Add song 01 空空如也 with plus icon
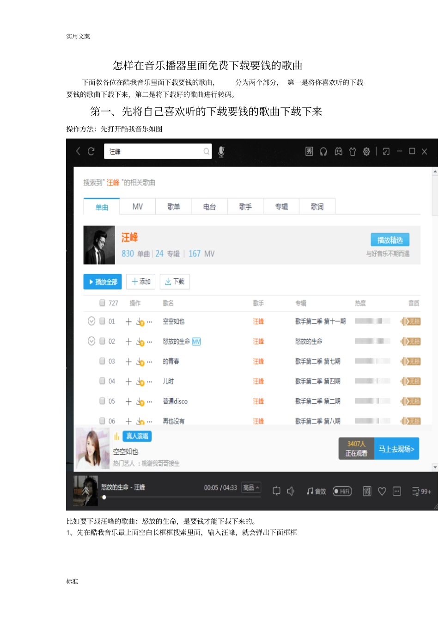The height and width of the screenshot is (622, 439). click(x=128, y=321)
